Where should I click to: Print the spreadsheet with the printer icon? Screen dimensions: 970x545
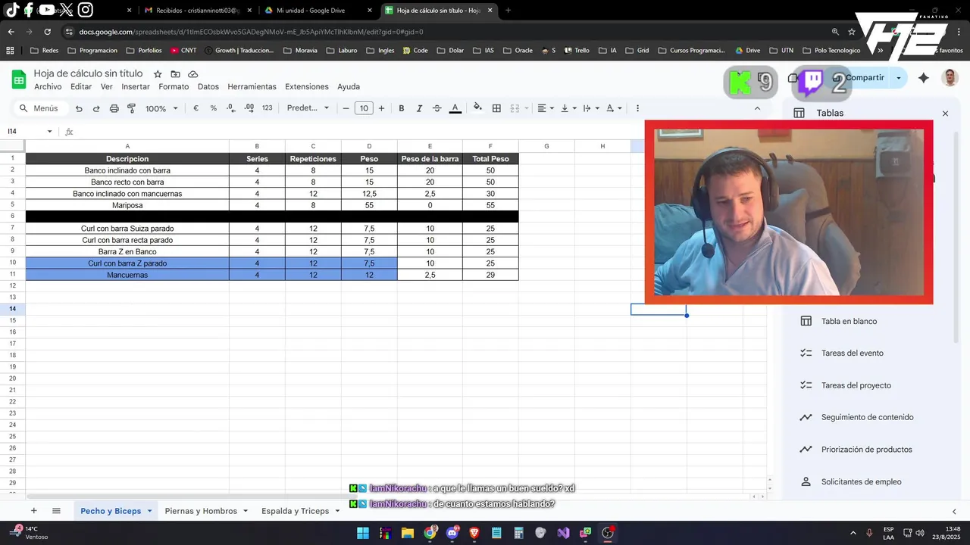(x=114, y=108)
